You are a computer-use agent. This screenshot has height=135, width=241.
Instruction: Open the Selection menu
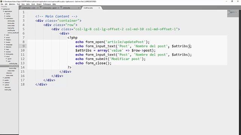12,4
